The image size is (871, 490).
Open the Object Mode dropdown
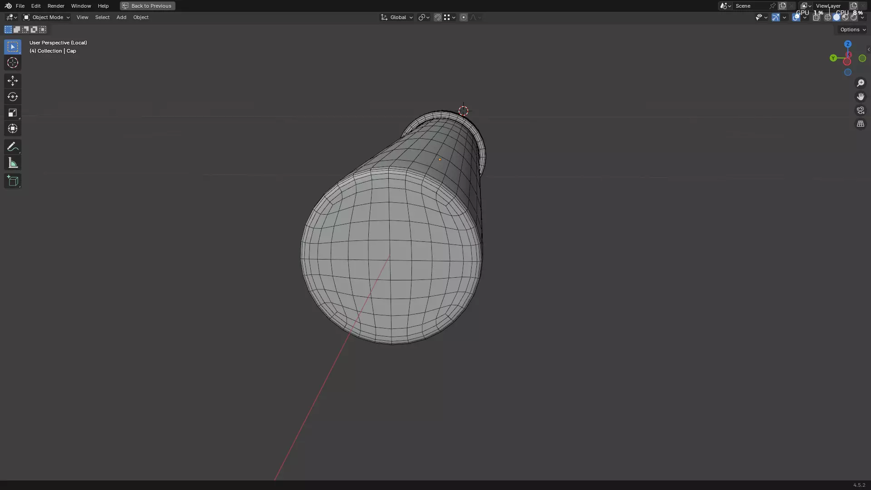(x=46, y=17)
